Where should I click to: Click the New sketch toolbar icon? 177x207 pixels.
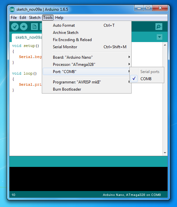pyautogui.click(x=34, y=27)
